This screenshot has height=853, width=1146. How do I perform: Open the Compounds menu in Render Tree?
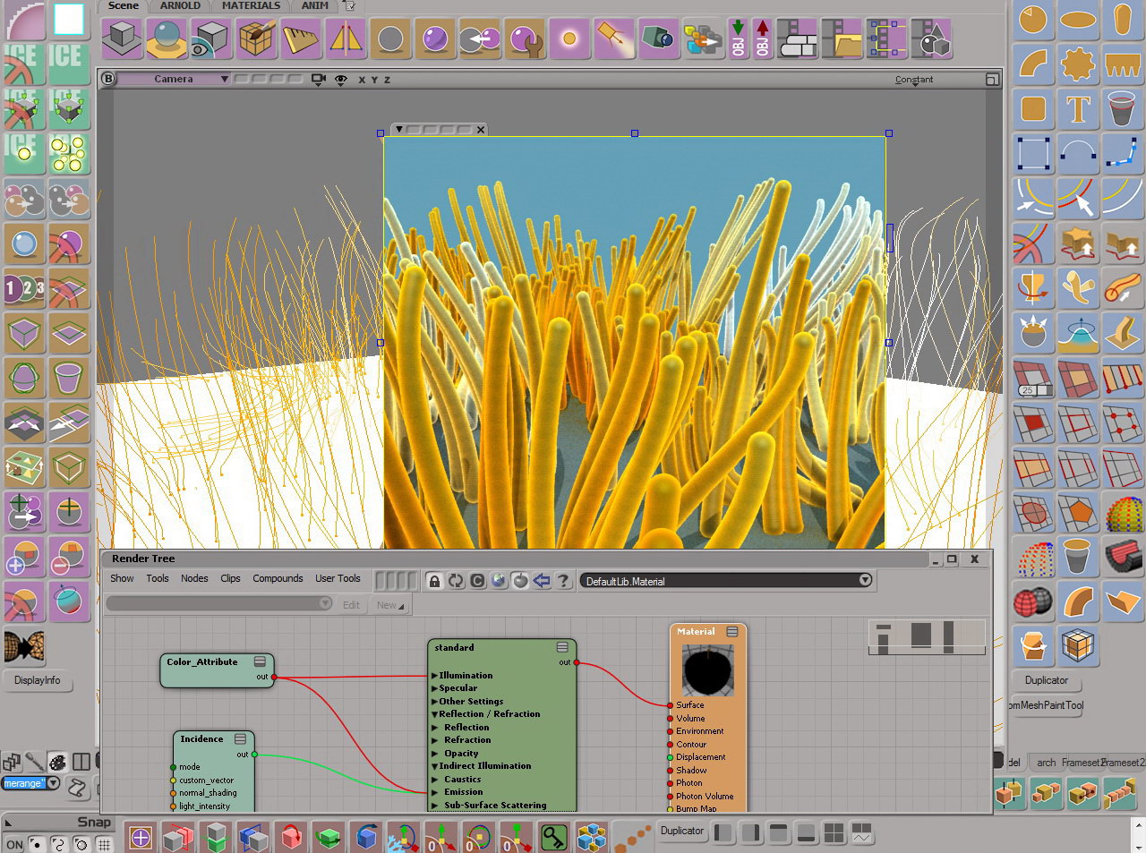pyautogui.click(x=278, y=578)
